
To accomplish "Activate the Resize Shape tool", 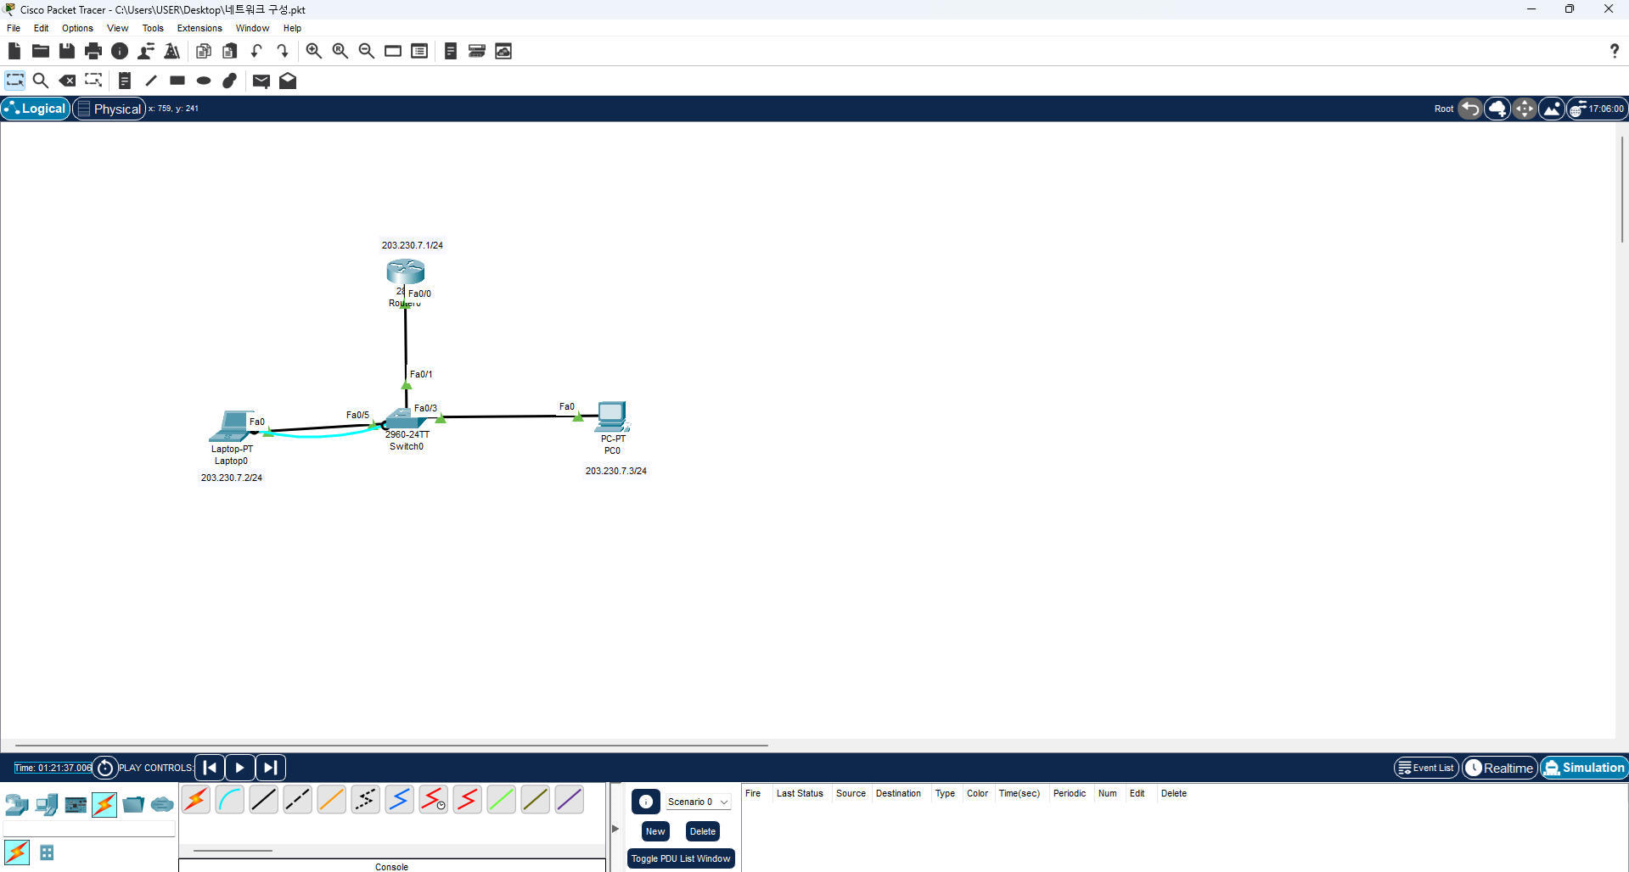I will pos(93,81).
